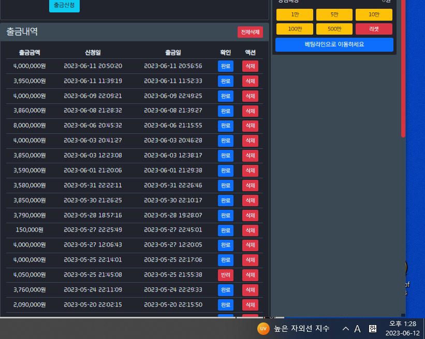Click 완료 status for 150,000원 row
The height and width of the screenshot is (339, 425).
[x=225, y=230]
